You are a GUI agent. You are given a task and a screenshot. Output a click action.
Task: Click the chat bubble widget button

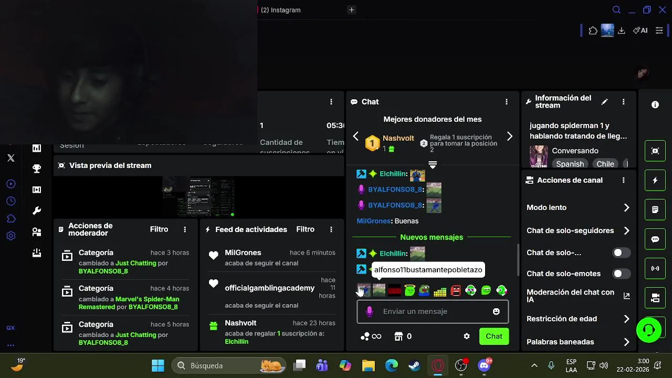(655, 239)
